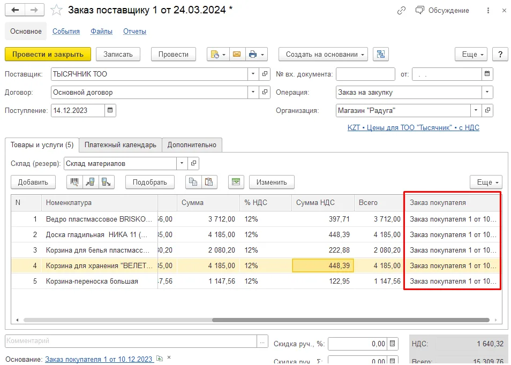Add the document to favorites with the star
This screenshot has height=365, width=511.
[x=56, y=10]
